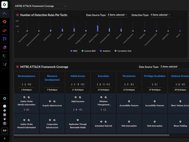
Task: Expand the sidebar with the bottom chevron
Action: 4,138
